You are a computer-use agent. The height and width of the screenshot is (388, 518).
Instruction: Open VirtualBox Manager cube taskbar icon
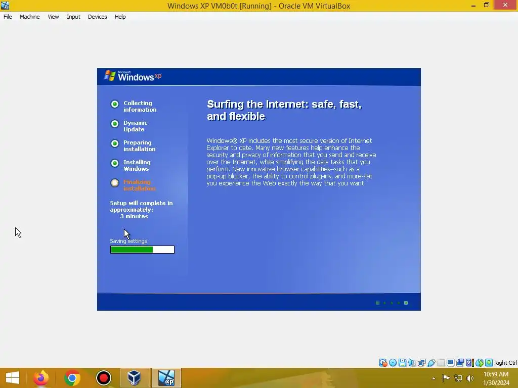pyautogui.click(x=135, y=378)
